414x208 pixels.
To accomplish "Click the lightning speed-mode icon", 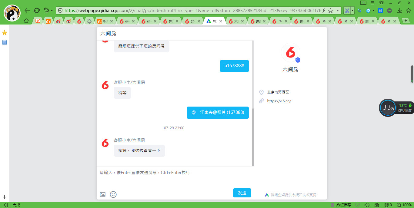I will click(x=324, y=11).
